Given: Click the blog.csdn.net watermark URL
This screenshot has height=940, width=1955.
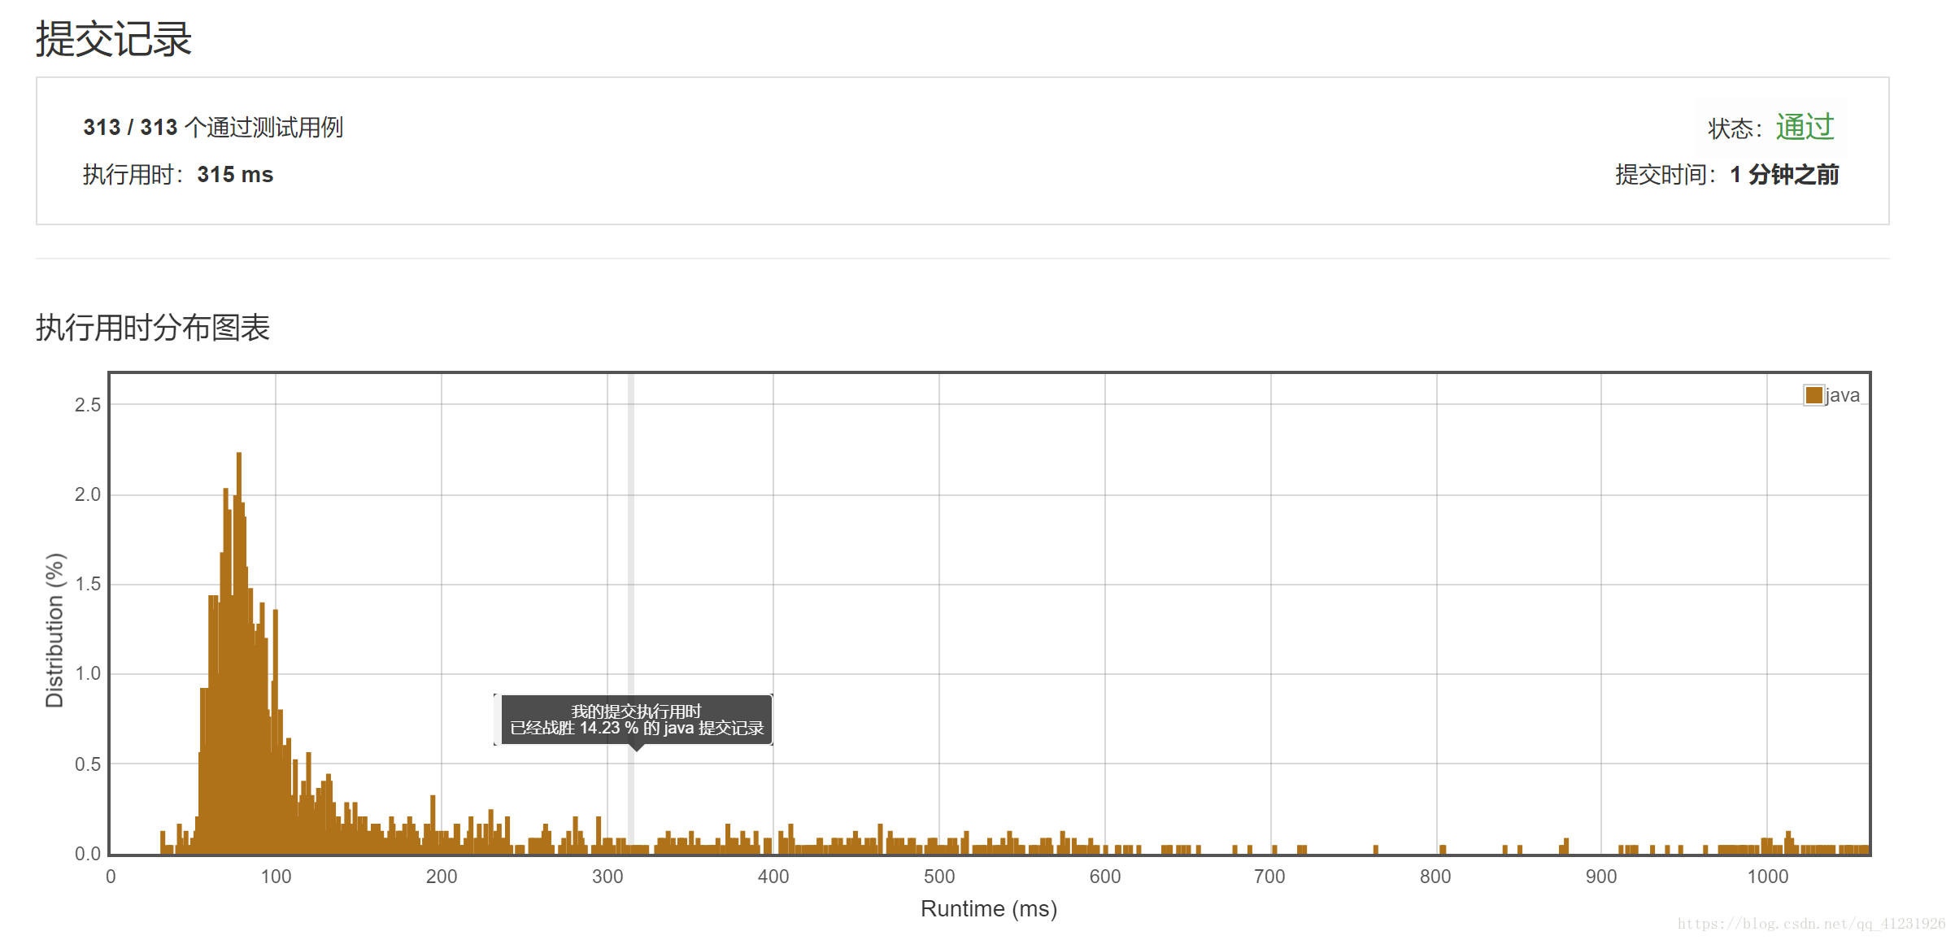Looking at the screenshot, I should coord(1811,924).
